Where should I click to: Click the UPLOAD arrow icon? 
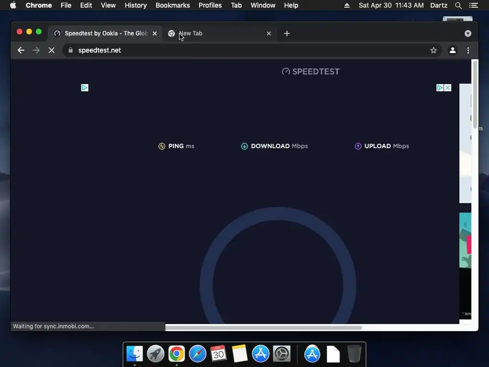(358, 146)
